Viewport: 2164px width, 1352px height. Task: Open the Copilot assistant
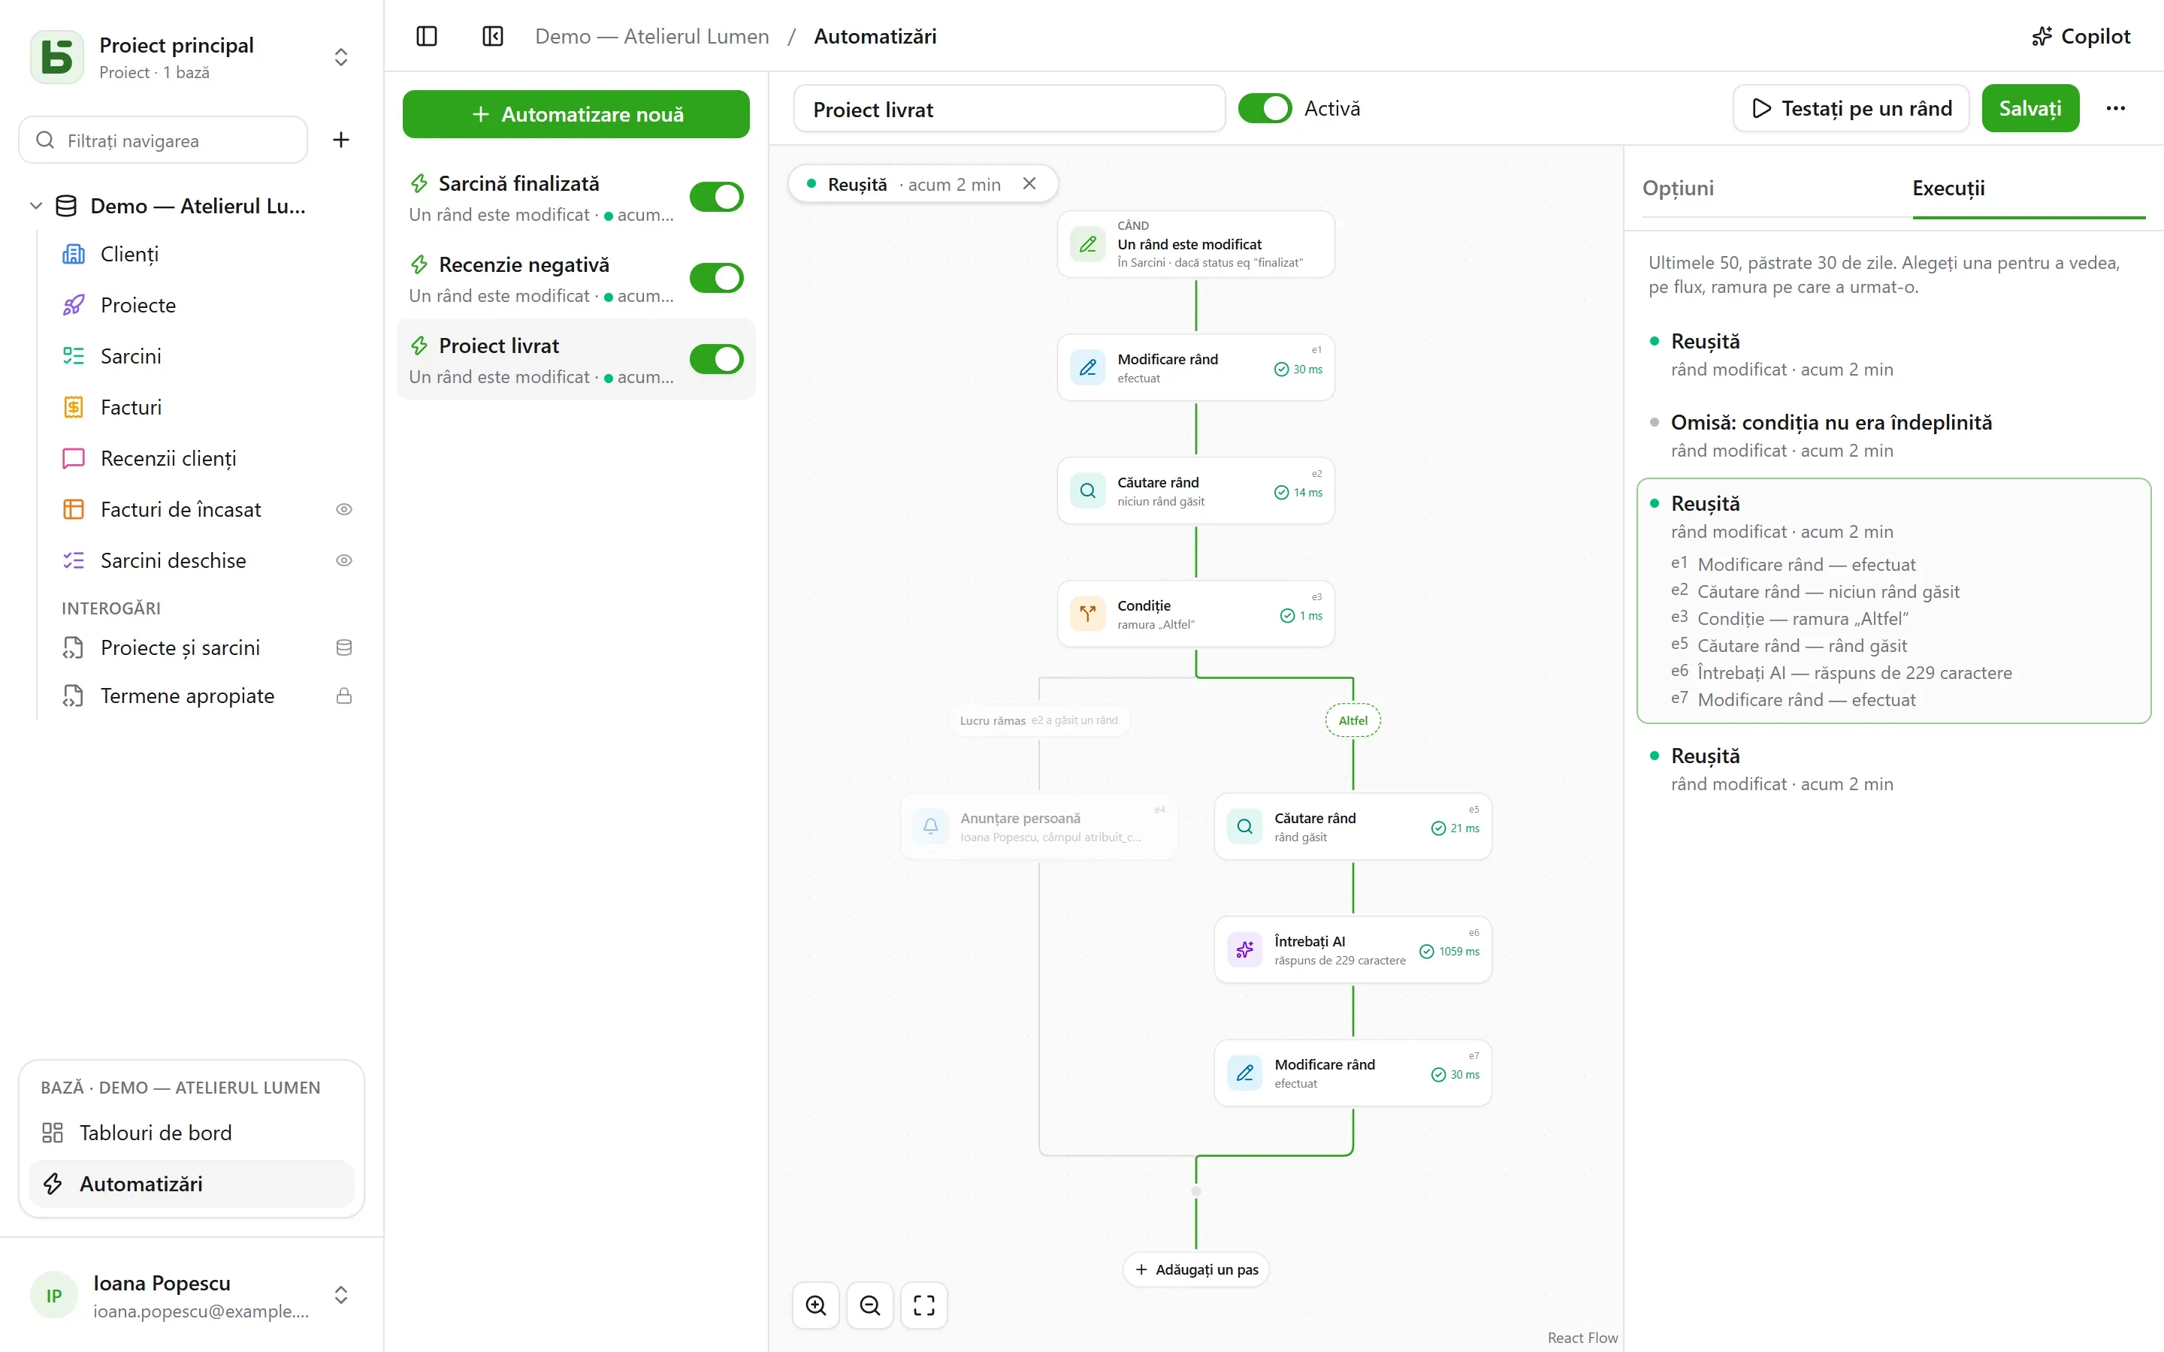tap(2081, 36)
